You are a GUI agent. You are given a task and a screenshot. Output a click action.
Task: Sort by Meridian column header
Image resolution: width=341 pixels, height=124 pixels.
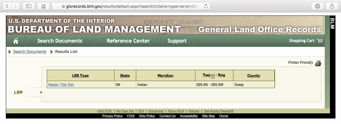point(165,76)
